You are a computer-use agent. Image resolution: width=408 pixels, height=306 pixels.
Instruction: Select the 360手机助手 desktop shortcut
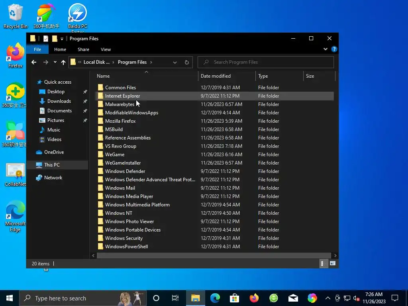46,16
